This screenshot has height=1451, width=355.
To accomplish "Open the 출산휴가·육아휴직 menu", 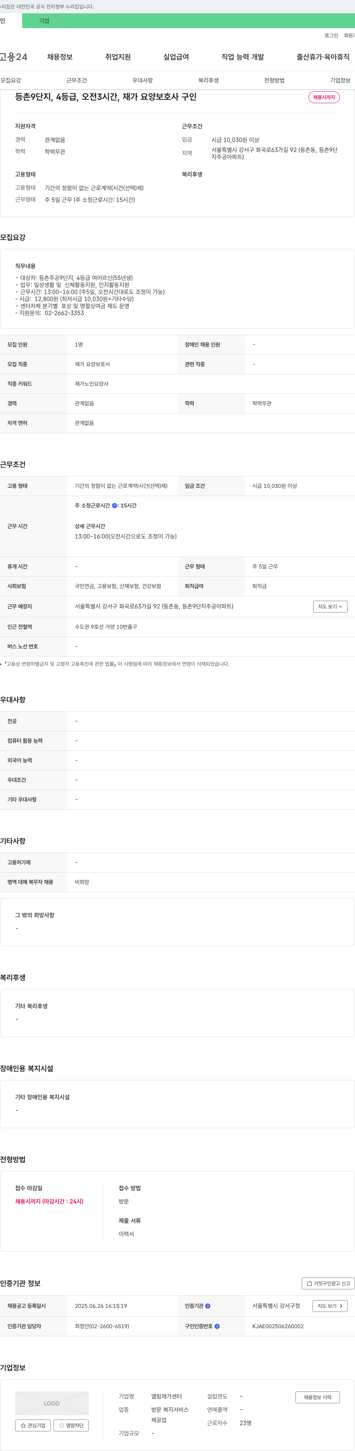I will [x=323, y=57].
